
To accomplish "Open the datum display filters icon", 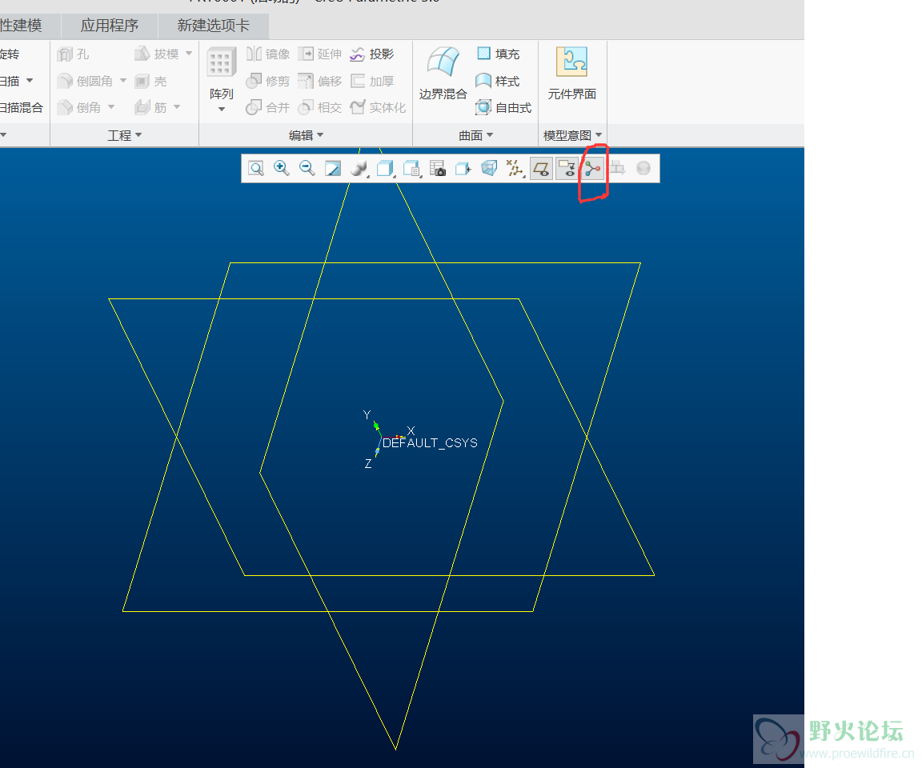I will click(515, 169).
